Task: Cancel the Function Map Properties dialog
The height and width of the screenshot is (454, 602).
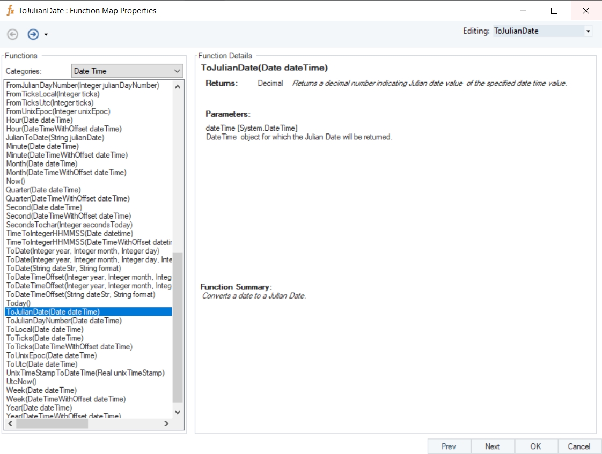Action: tap(579, 446)
